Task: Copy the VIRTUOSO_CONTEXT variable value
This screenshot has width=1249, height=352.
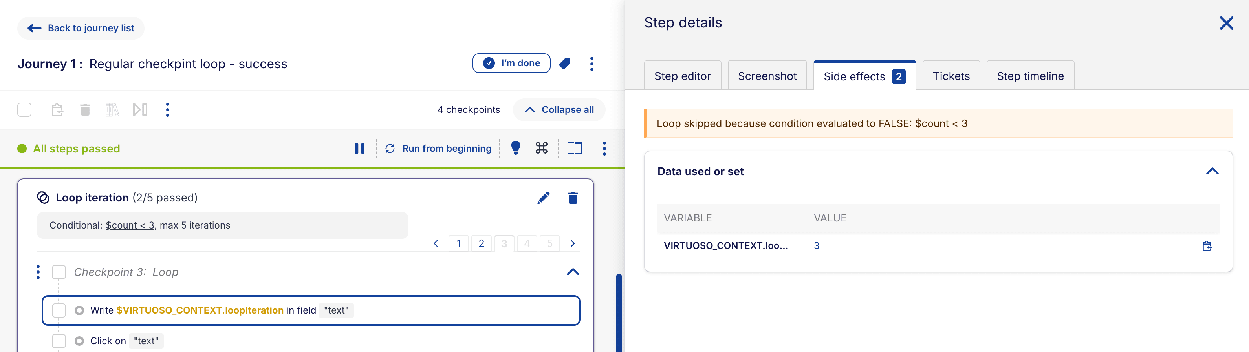Action: pyautogui.click(x=1206, y=246)
